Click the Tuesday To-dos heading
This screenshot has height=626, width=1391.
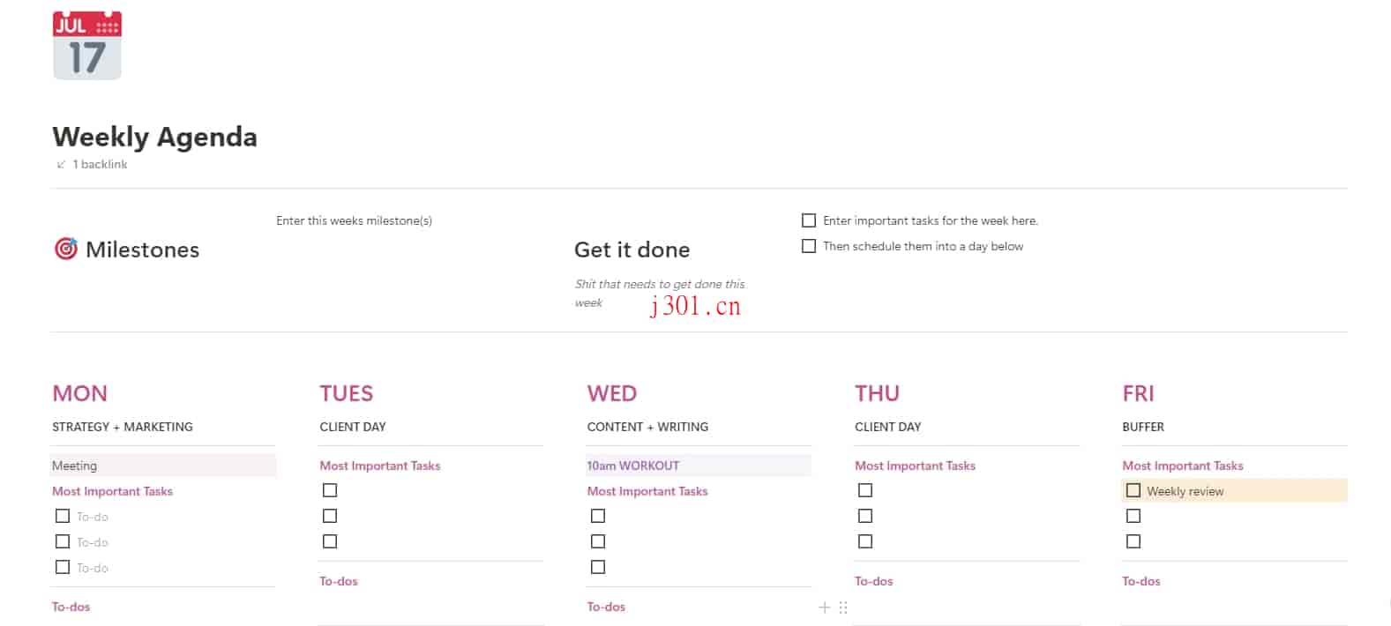pos(339,581)
